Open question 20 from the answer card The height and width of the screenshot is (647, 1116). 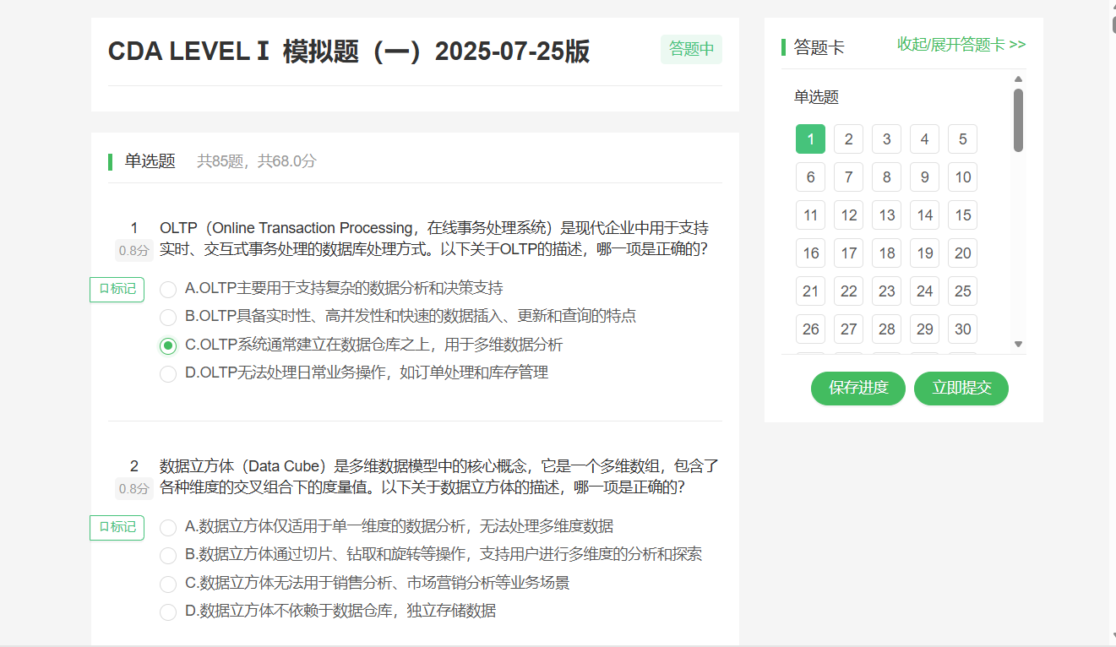pyautogui.click(x=962, y=253)
